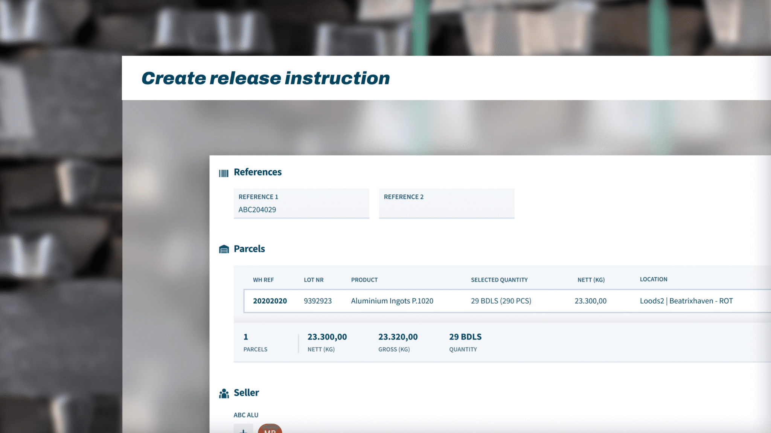Select parcel row with WH ref 20202020
771x433 pixels.
(x=270, y=301)
